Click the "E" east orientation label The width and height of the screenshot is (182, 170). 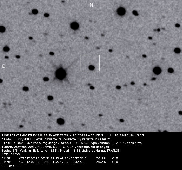[x=3, y=66]
